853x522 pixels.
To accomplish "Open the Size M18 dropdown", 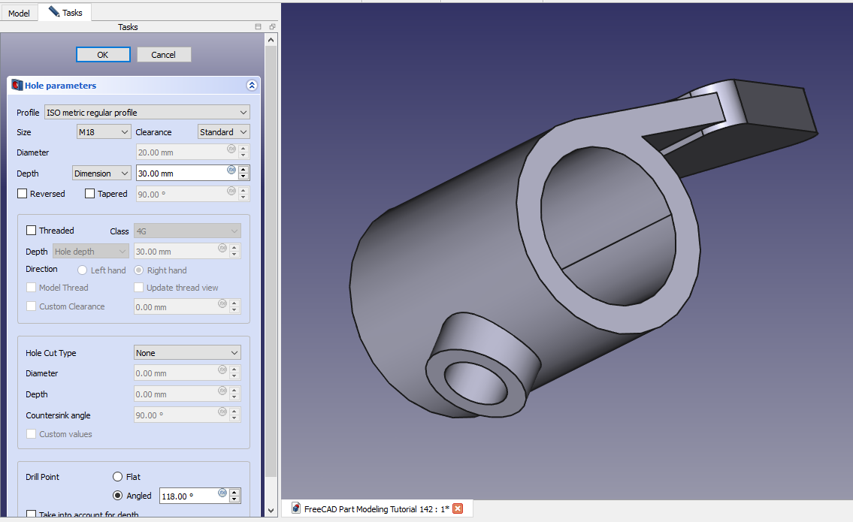I will click(104, 132).
